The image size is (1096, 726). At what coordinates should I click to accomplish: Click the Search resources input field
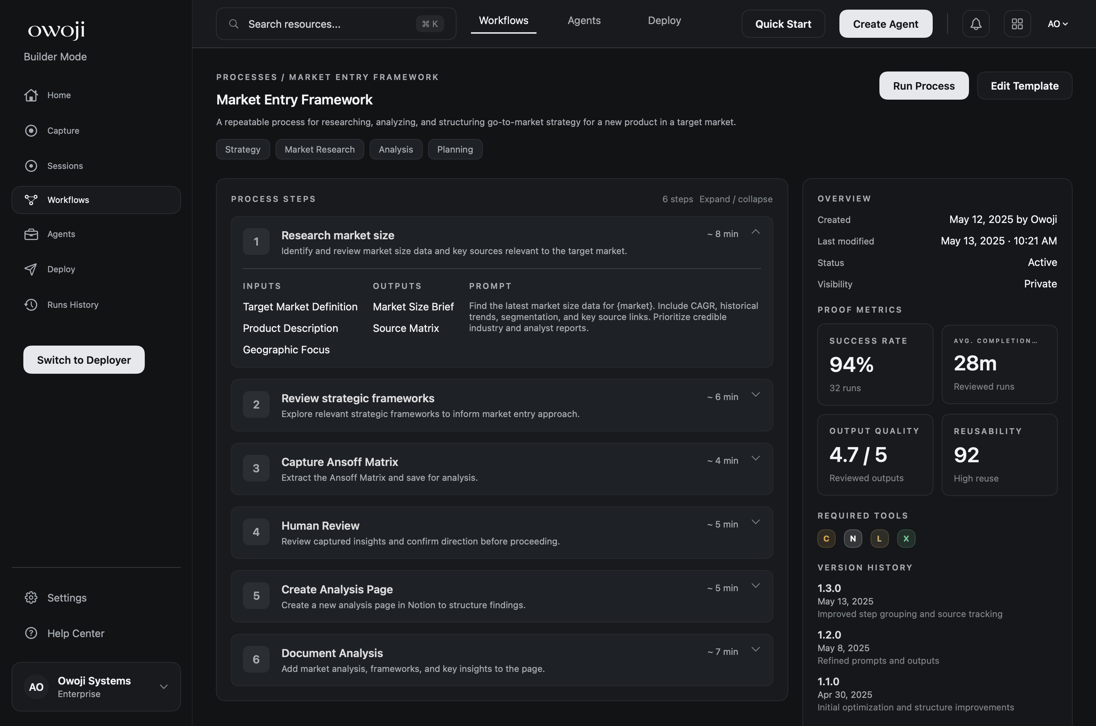(324, 24)
